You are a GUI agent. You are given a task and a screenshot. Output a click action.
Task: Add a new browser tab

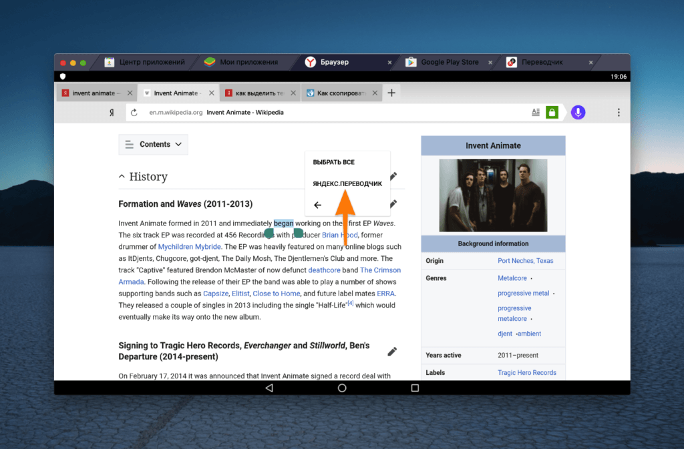391,93
